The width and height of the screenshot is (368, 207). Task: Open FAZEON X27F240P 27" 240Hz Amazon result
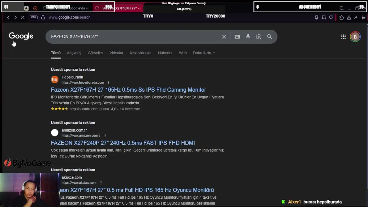click(123, 143)
